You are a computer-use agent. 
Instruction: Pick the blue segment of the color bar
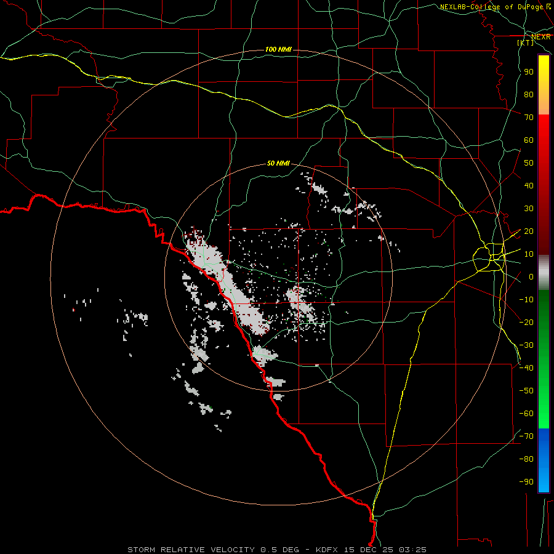pos(544,460)
